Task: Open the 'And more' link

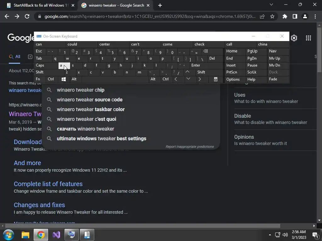Action: (x=27, y=163)
